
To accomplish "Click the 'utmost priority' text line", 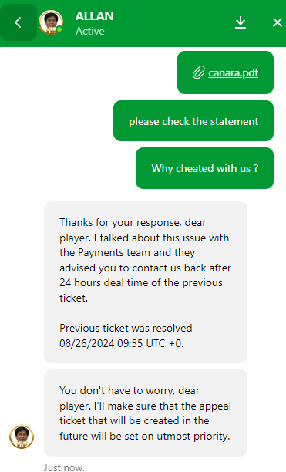I will pyautogui.click(x=145, y=436).
